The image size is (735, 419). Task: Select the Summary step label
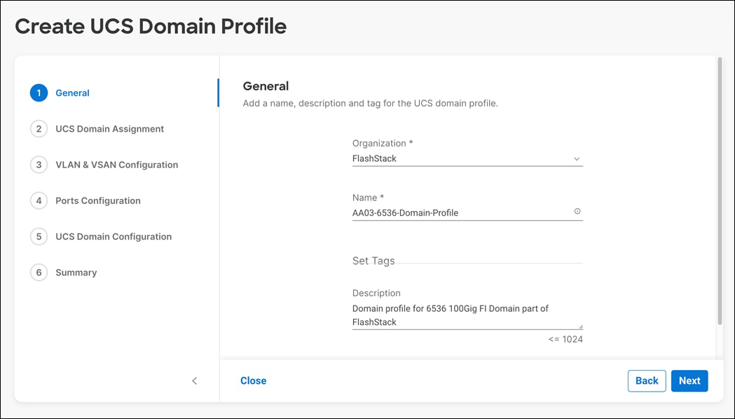[x=76, y=272]
